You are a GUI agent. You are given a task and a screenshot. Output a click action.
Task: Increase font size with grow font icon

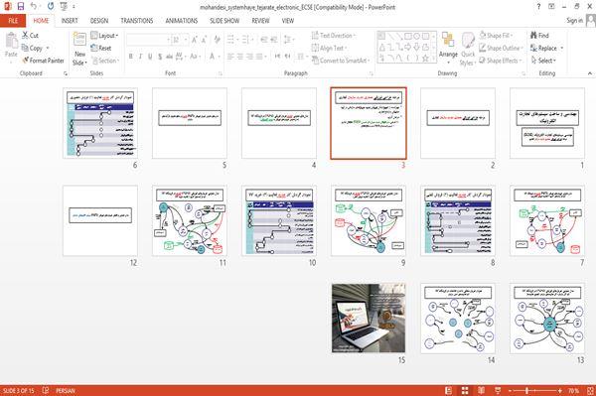coord(195,40)
